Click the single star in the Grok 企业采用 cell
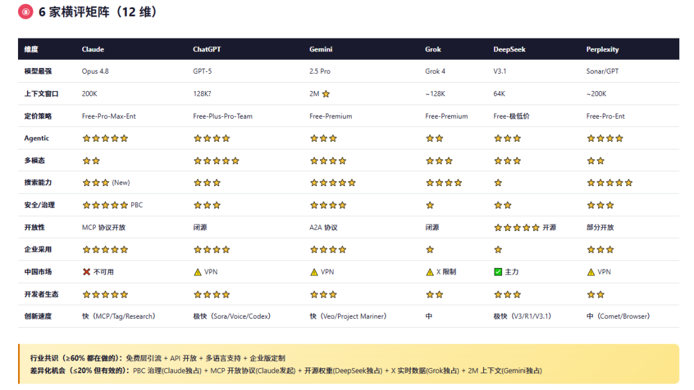The image size is (694, 390). 430,250
